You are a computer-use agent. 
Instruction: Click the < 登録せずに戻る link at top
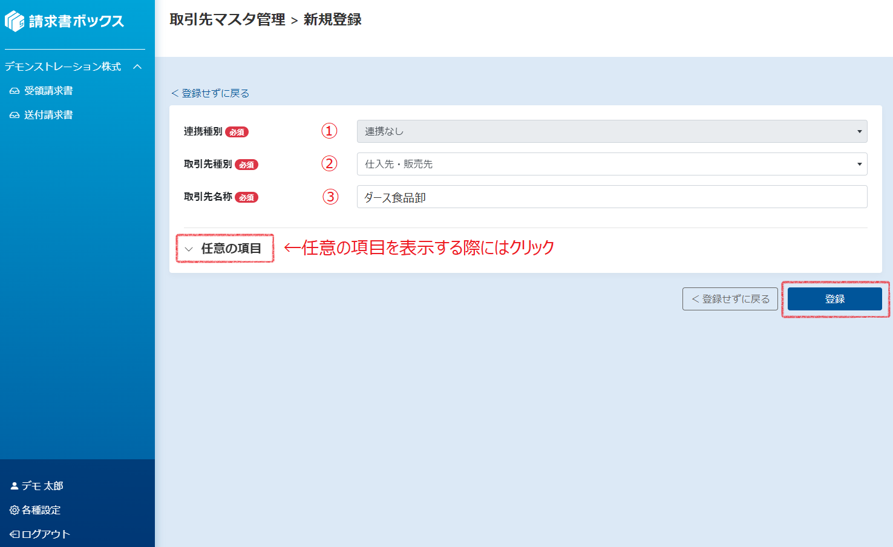coord(211,93)
